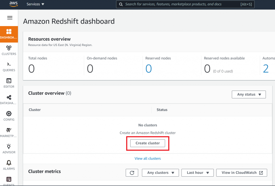
Task: Open the Editor sidebar item
Action: click(9, 83)
